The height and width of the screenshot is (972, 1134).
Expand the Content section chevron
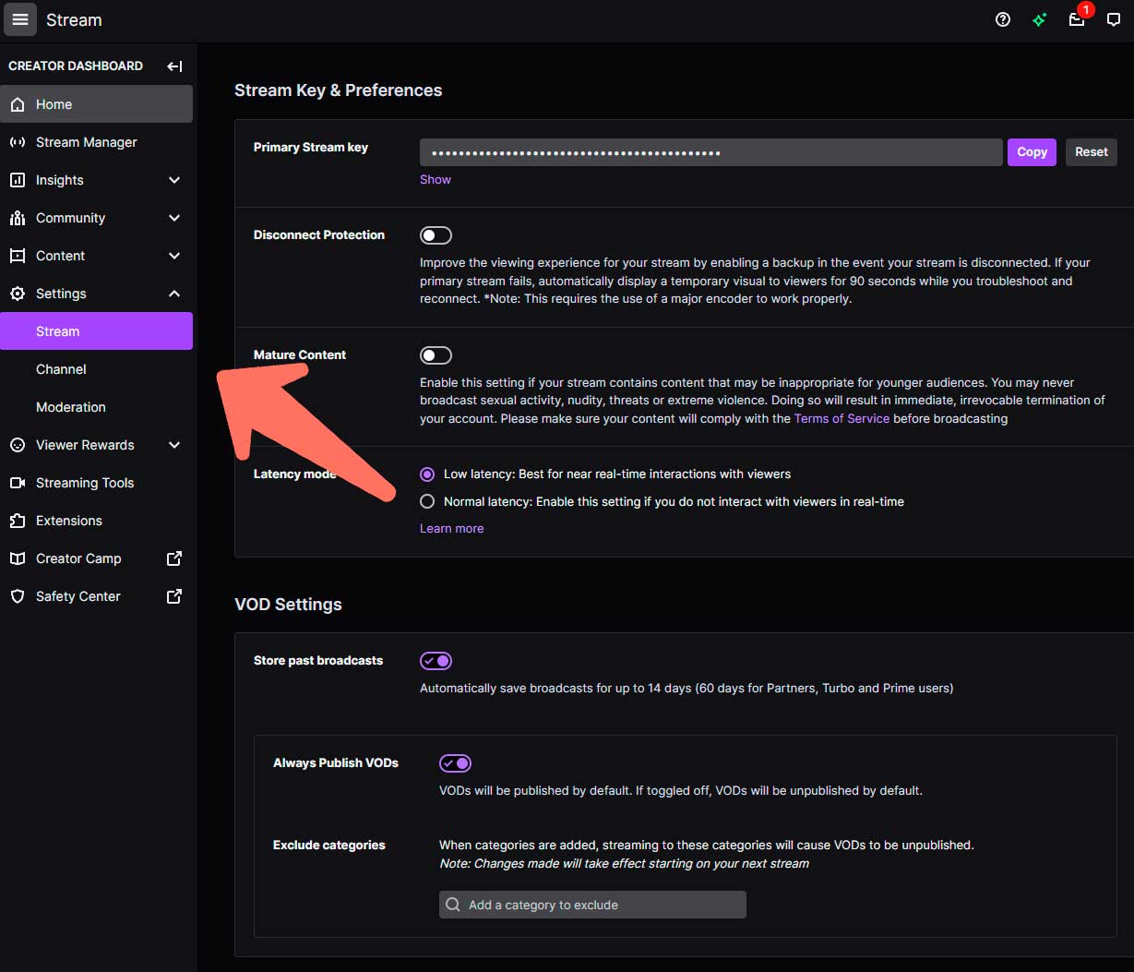click(x=174, y=256)
